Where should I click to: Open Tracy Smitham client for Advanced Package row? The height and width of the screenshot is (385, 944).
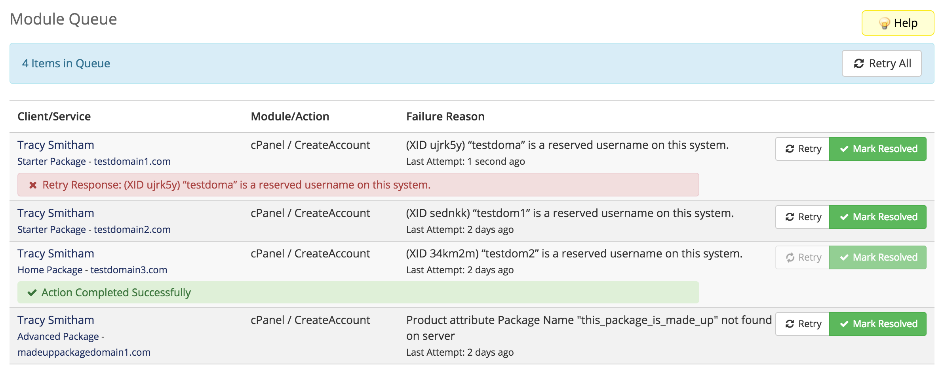coord(56,320)
